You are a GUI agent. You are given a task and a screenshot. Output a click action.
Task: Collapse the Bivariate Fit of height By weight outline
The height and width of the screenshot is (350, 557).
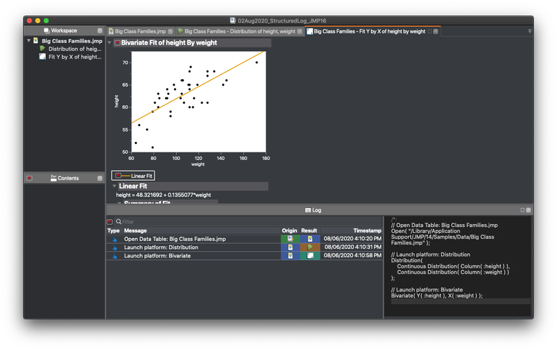click(110, 42)
